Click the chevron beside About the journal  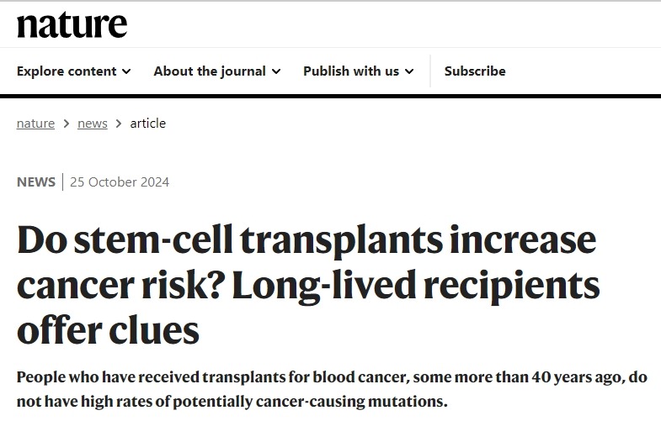click(276, 72)
